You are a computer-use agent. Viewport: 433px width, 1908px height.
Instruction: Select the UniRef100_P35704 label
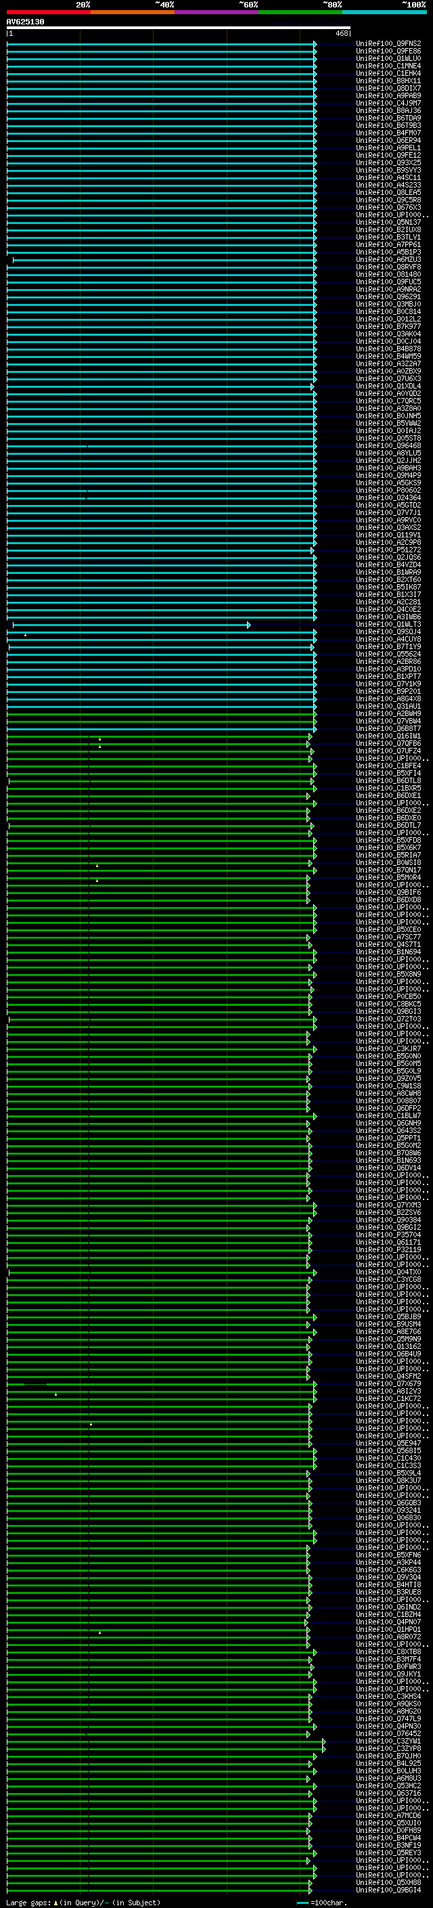tap(388, 1235)
